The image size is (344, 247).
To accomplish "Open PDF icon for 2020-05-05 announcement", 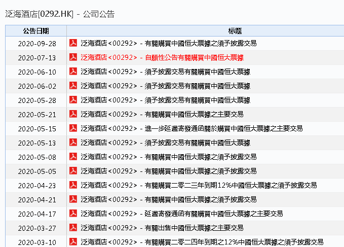I will coord(73,170).
